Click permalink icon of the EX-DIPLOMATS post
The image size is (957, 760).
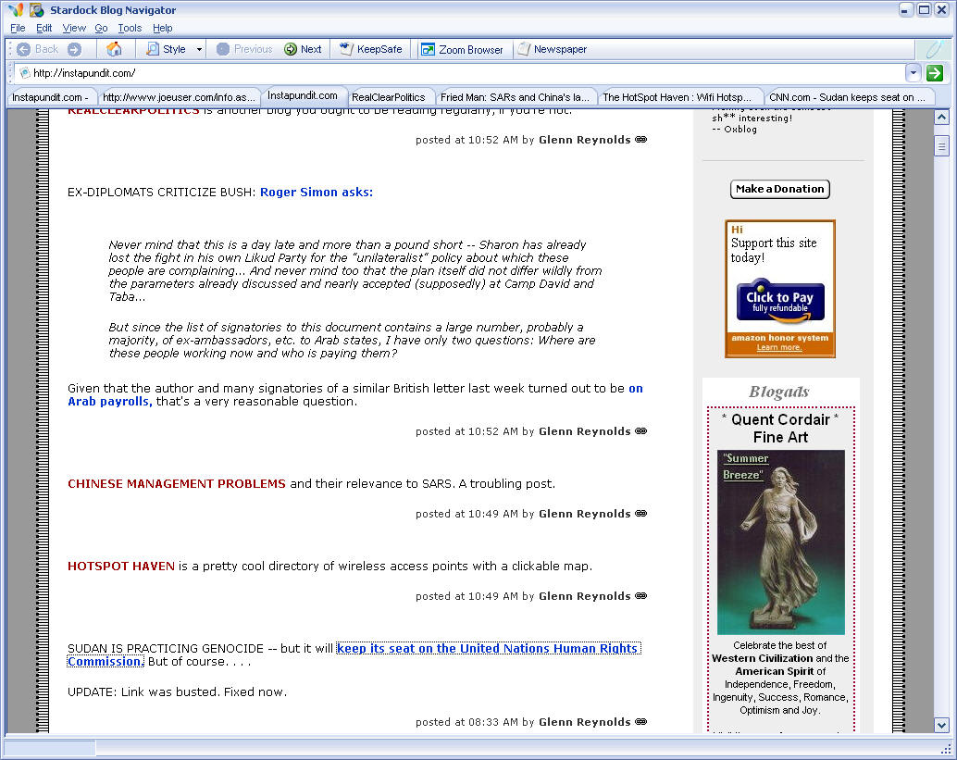pos(640,431)
